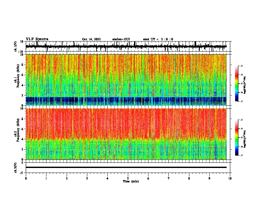Click the 'ch.1(V)' waveform axis label
Screen dimensions: 259x200
[x=16, y=46]
